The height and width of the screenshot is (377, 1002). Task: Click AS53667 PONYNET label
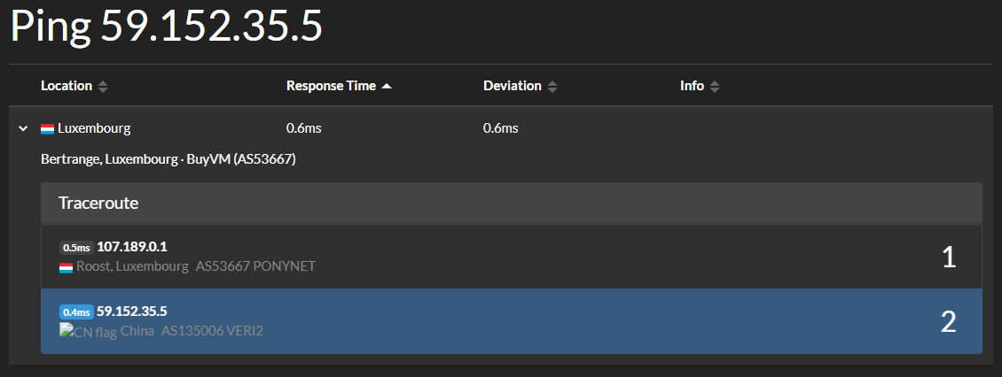255,266
